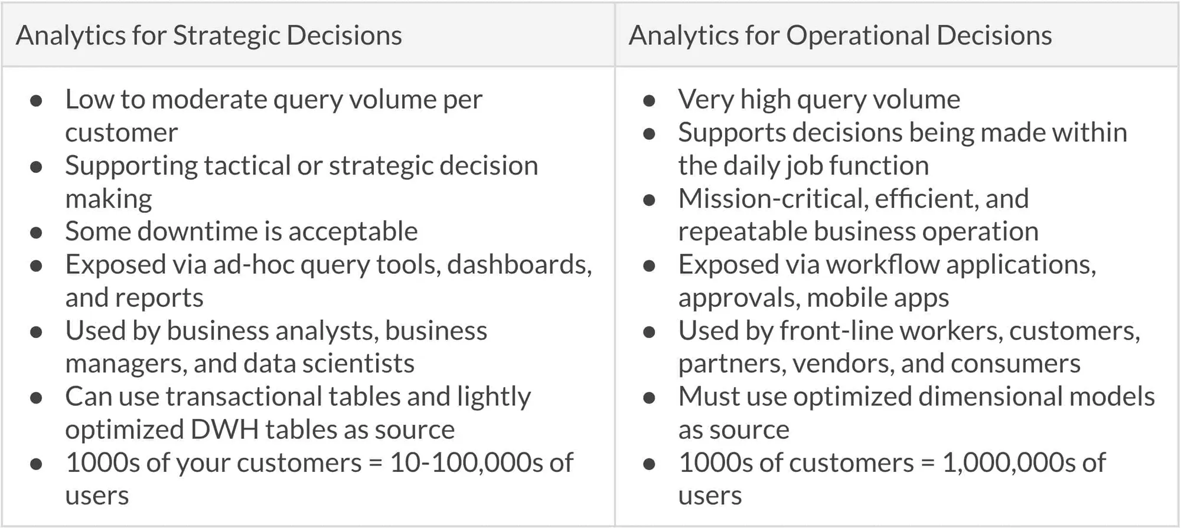Click 'Very high query volume' line
Screen dimensions: 1181x528
coord(819,99)
